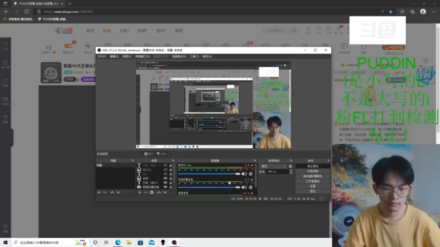Viewport: 440px width, 247px height.
Task: Click the add scene plus button
Action: click(99, 193)
